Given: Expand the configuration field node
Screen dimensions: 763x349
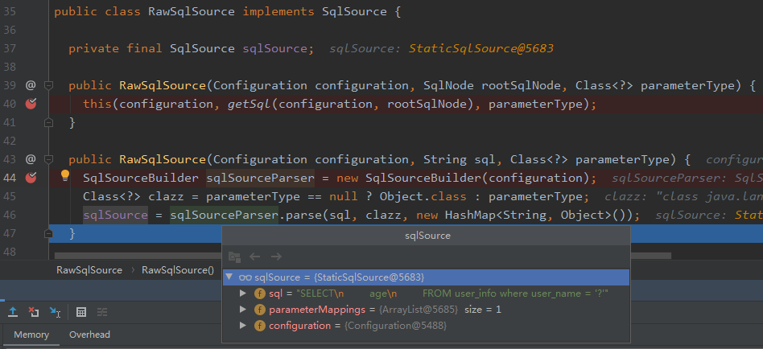Looking at the screenshot, I should (244, 326).
